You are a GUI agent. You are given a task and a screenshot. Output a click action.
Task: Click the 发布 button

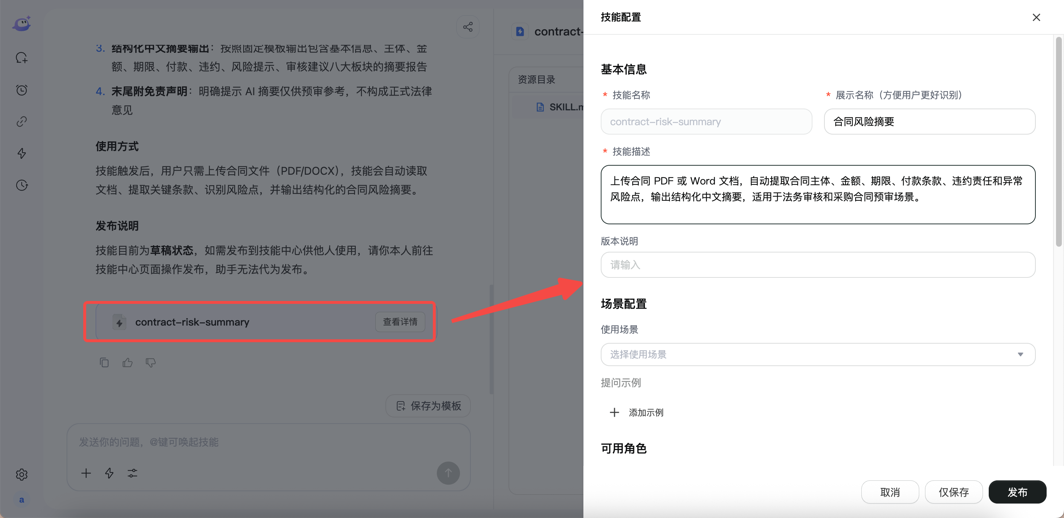click(1017, 492)
